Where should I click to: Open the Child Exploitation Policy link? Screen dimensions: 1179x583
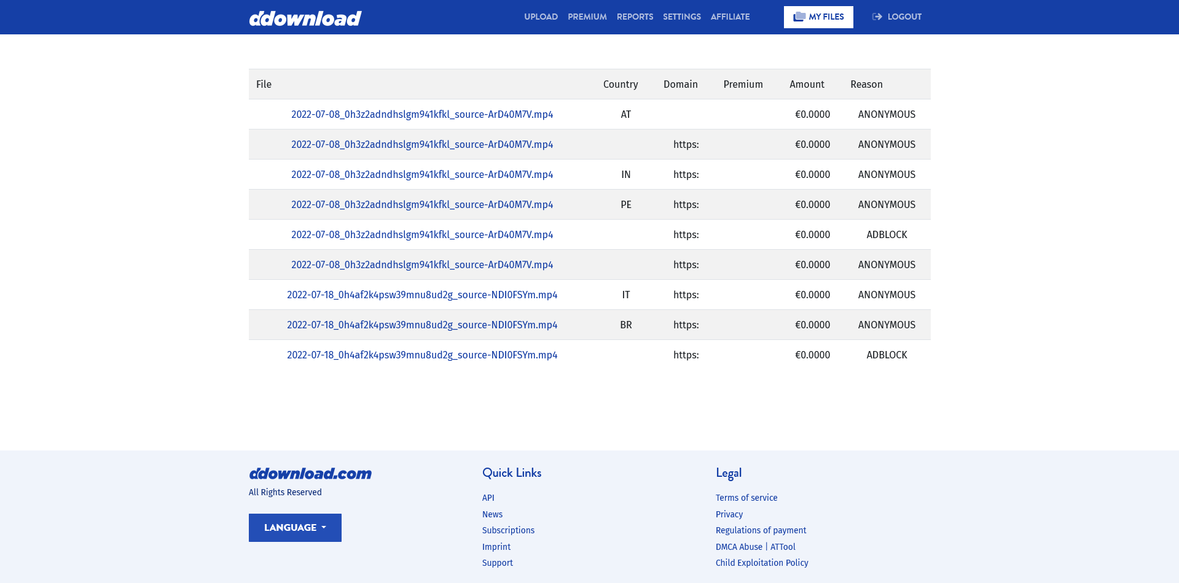[761, 563]
